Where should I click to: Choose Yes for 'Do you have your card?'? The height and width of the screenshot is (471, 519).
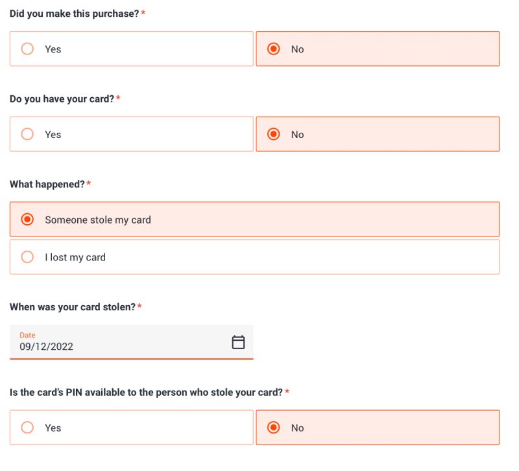click(27, 135)
